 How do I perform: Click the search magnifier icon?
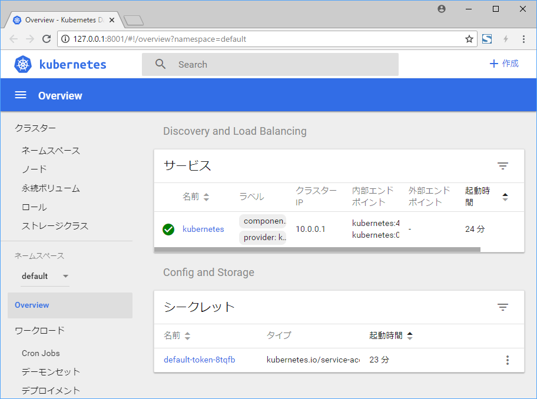coord(160,64)
